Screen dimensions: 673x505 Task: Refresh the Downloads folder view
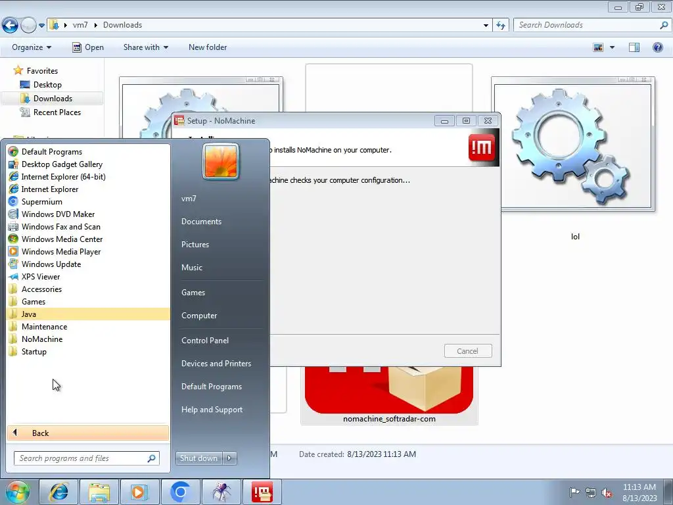(500, 26)
